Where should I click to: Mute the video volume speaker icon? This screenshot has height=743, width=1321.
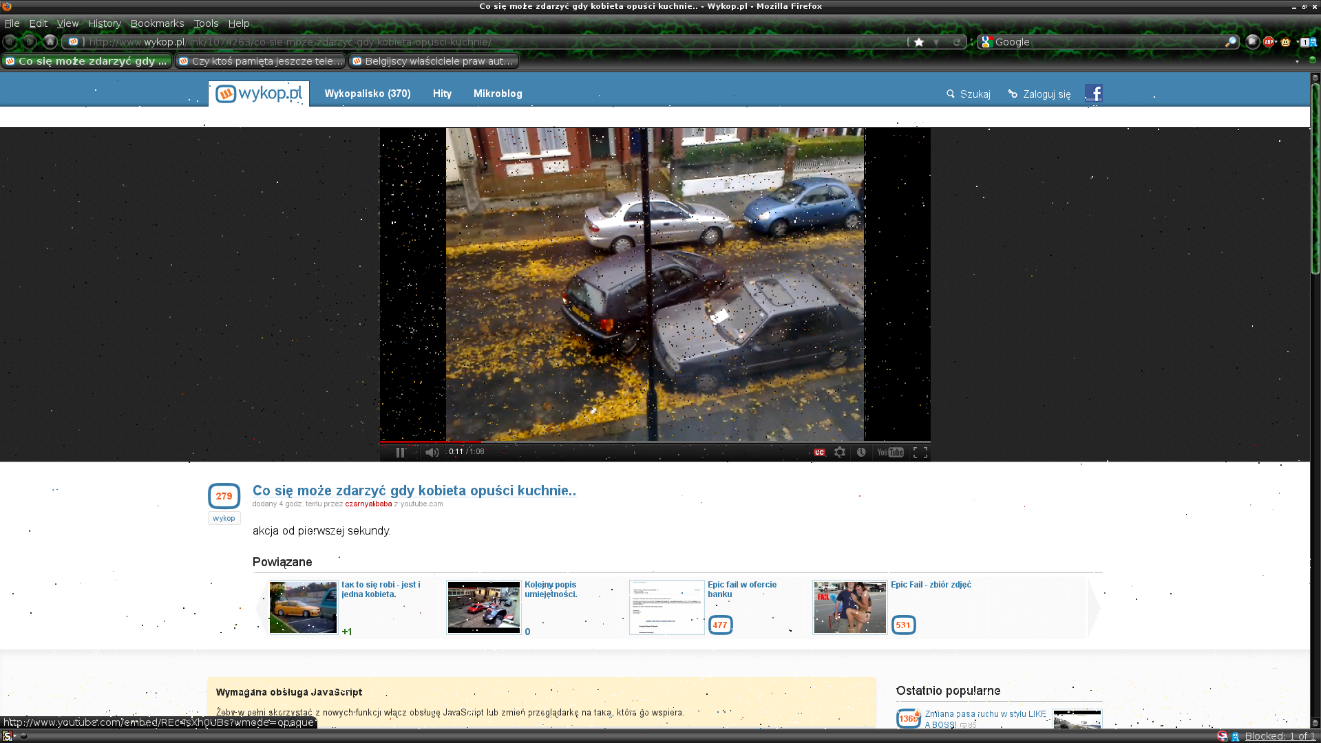point(432,452)
